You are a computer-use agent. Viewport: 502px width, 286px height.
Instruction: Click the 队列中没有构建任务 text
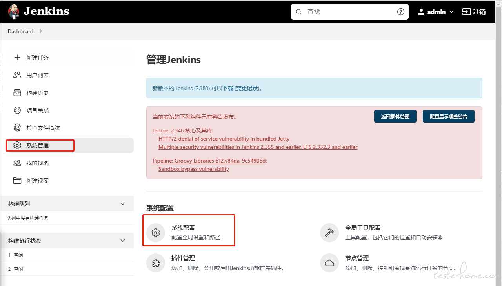(x=27, y=218)
